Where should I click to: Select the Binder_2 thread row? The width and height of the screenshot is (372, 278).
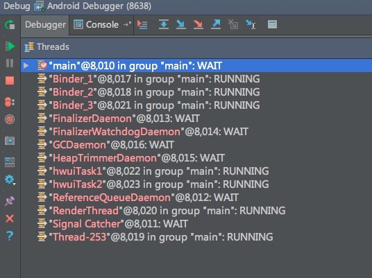click(196, 92)
